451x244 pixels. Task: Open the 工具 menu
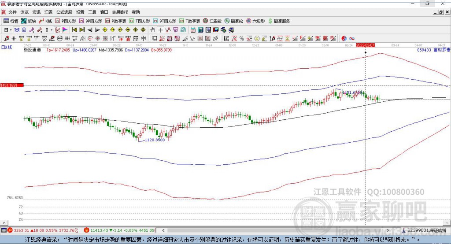pos(92,12)
